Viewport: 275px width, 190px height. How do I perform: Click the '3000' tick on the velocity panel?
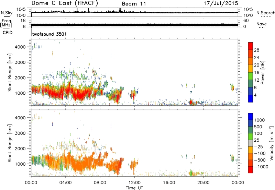click(x=20, y=133)
